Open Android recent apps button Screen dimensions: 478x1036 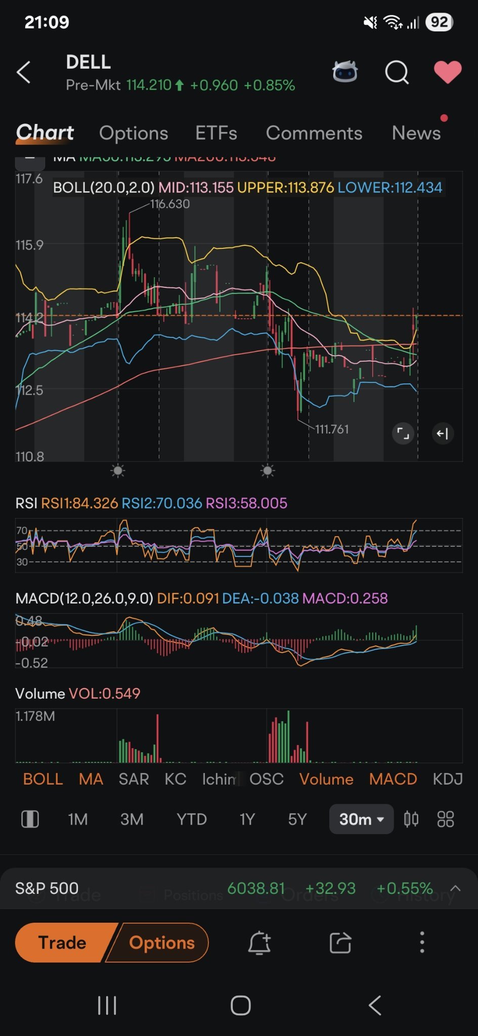coord(107,1005)
